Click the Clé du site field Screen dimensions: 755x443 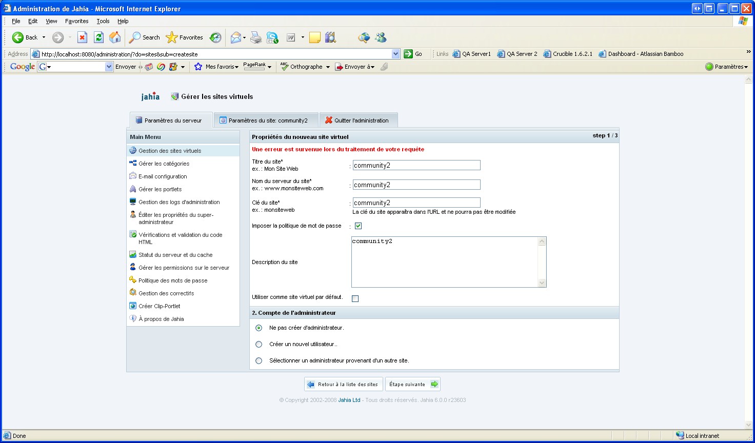(416, 203)
